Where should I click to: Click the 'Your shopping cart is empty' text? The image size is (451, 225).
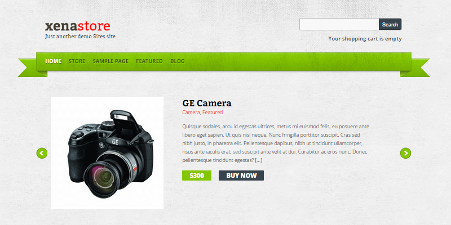365,39
